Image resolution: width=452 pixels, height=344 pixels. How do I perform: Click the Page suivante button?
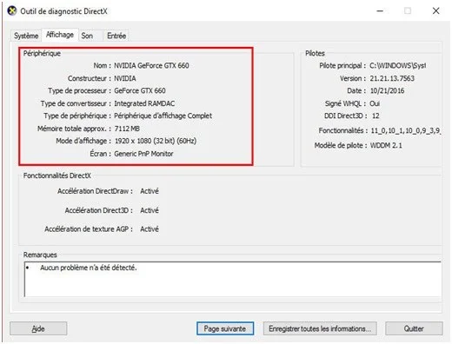pyautogui.click(x=225, y=328)
